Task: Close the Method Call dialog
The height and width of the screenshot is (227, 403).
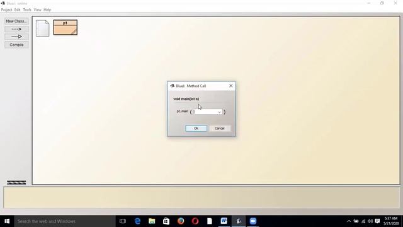Action: point(231,86)
